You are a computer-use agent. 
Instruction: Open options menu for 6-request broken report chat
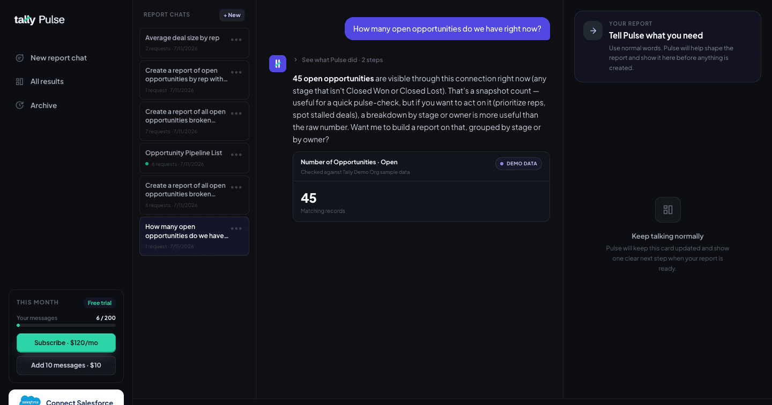(236, 187)
